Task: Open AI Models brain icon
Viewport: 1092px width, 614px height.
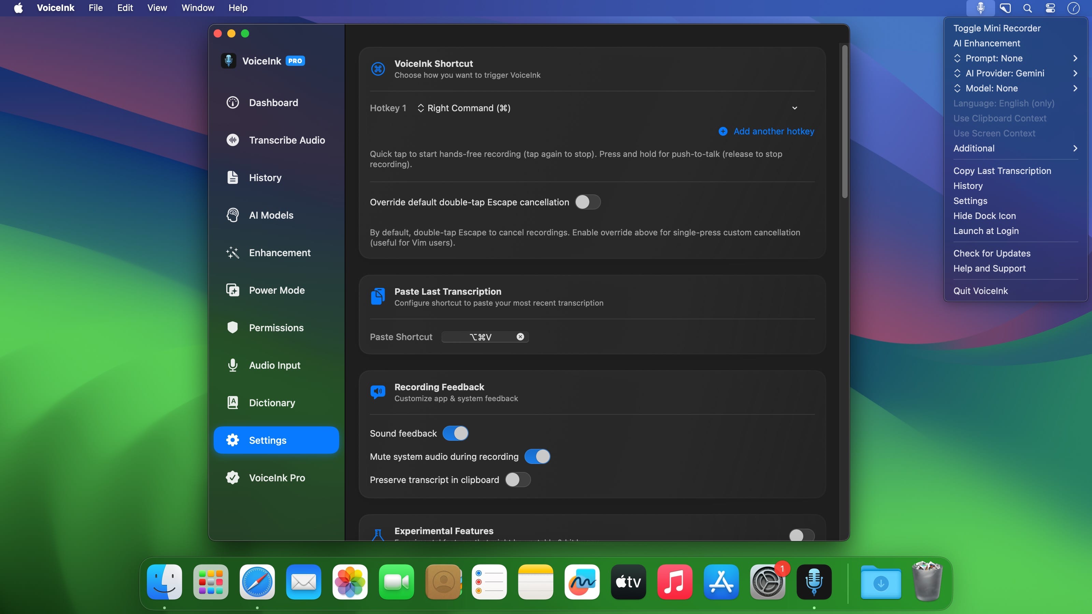Action: coord(232,215)
